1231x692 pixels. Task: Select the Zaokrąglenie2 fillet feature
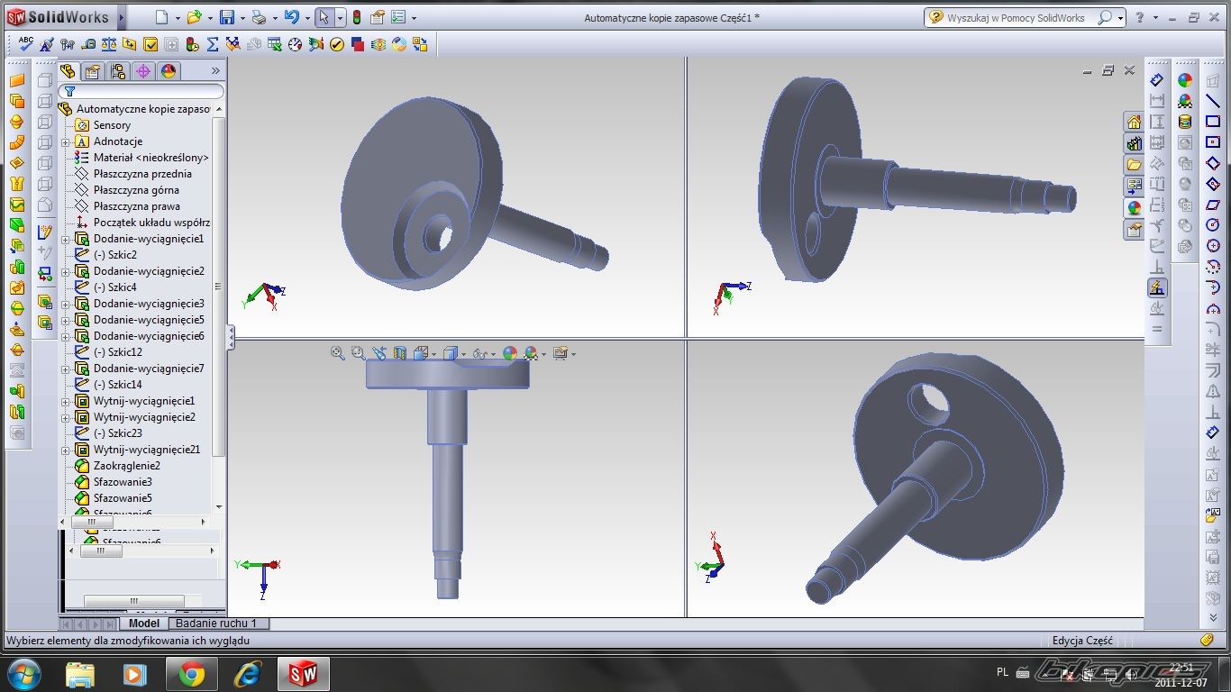[x=126, y=466]
